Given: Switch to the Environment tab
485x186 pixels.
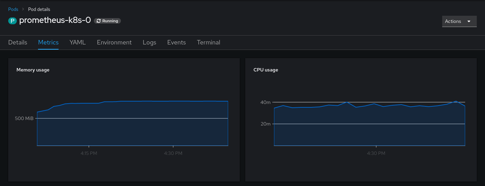Looking at the screenshot, I should pyautogui.click(x=114, y=42).
